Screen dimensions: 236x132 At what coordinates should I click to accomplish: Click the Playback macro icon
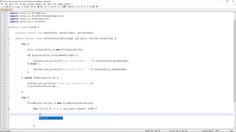[88, 7]
